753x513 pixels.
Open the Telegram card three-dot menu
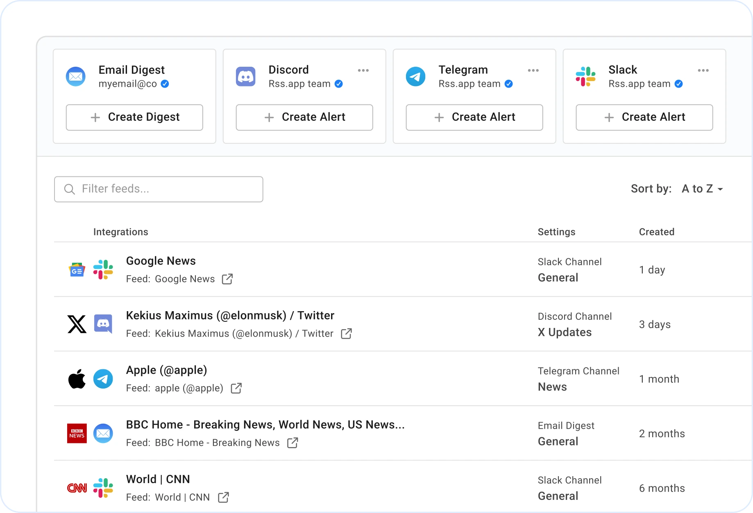pos(533,70)
